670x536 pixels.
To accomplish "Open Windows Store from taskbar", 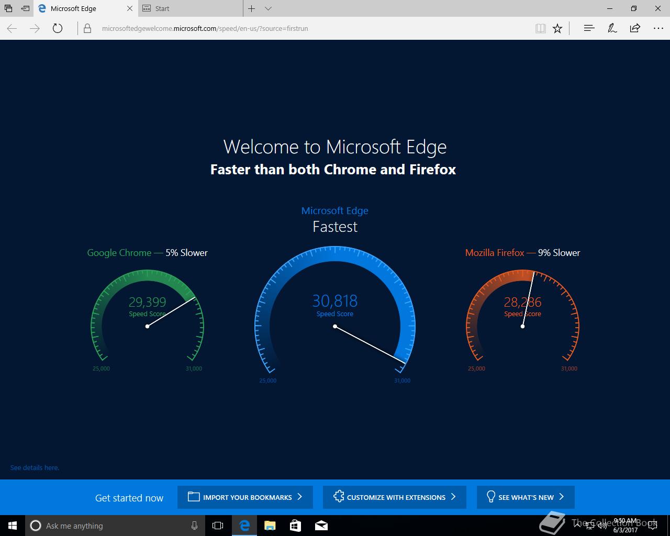I will click(295, 526).
